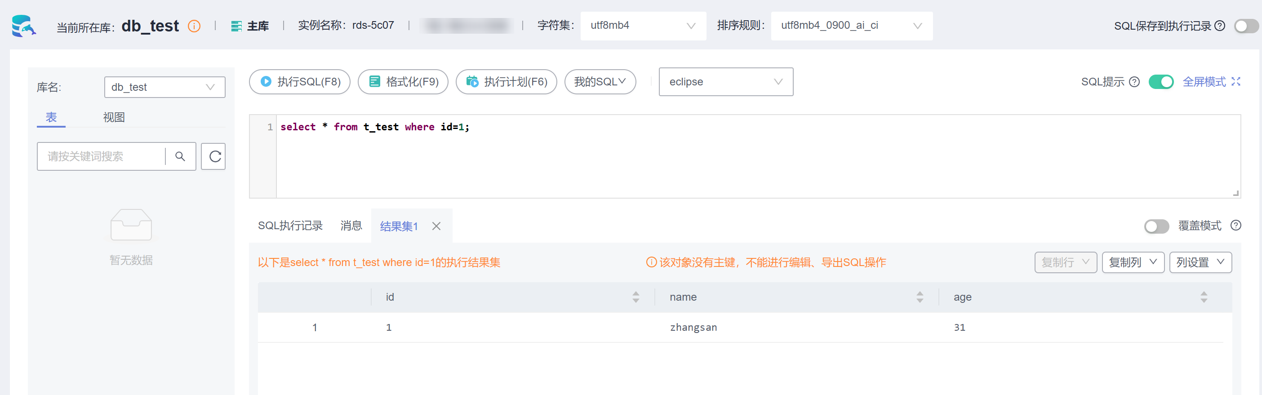The height and width of the screenshot is (395, 1262).
Task: Close the 结果集1 tab
Action: pyautogui.click(x=436, y=226)
